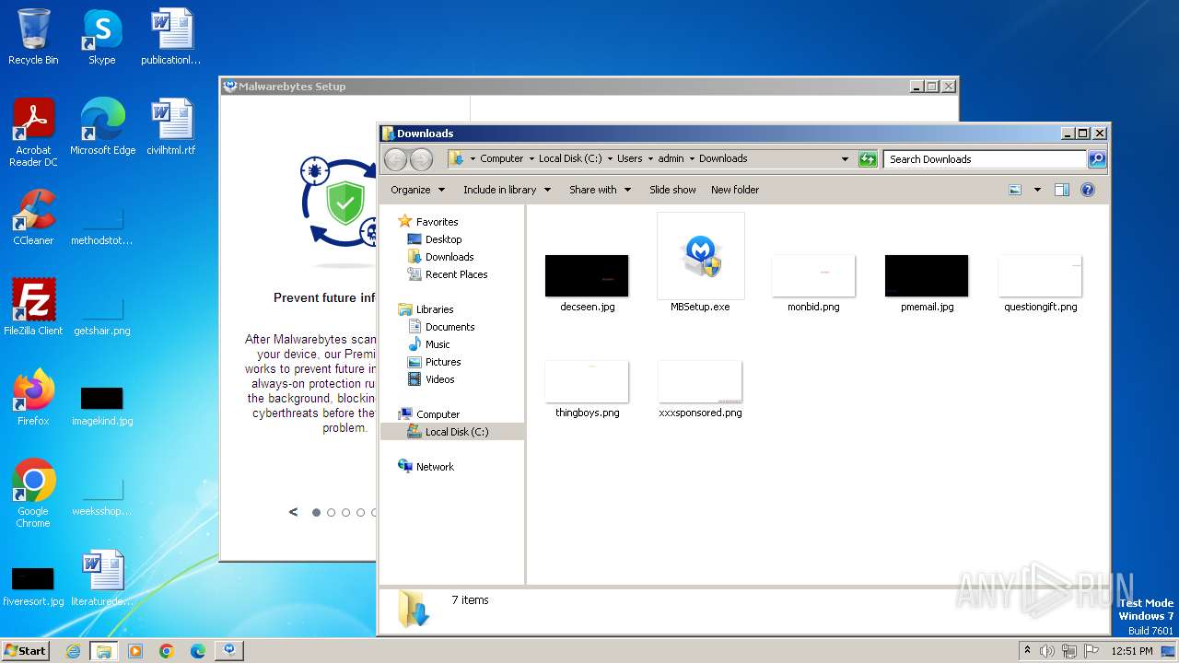Screen dimensions: 1179x663
Task: Select second slide dot in Malwarebytes Setup
Action: (332, 513)
